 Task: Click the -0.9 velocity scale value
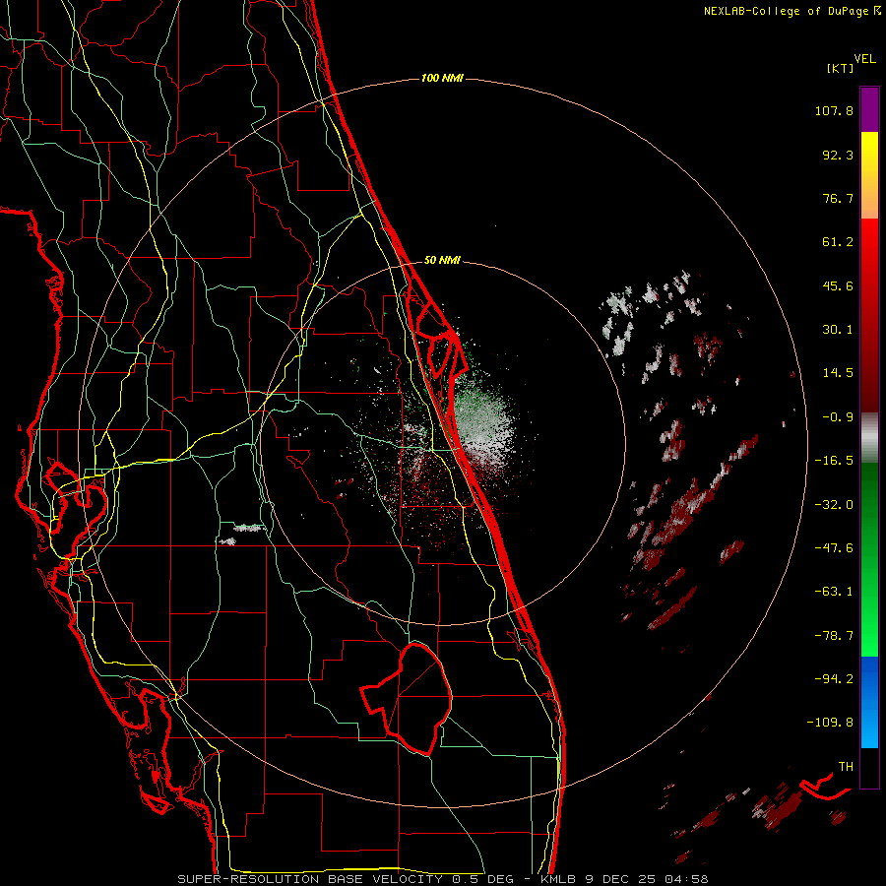(838, 417)
